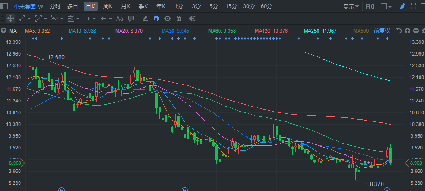This screenshot has width=425, height=191.
Task: Click the MA5: 9.052 legend value
Action: [x=37, y=31]
